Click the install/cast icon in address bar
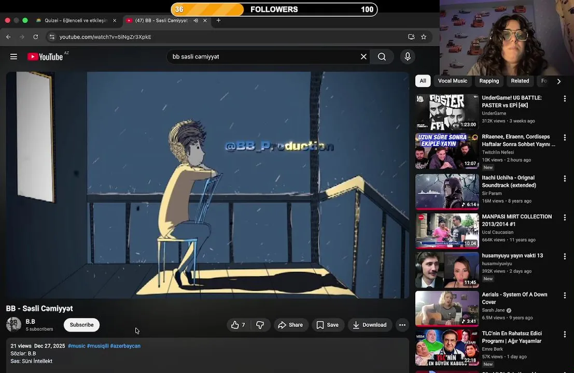 (x=411, y=37)
